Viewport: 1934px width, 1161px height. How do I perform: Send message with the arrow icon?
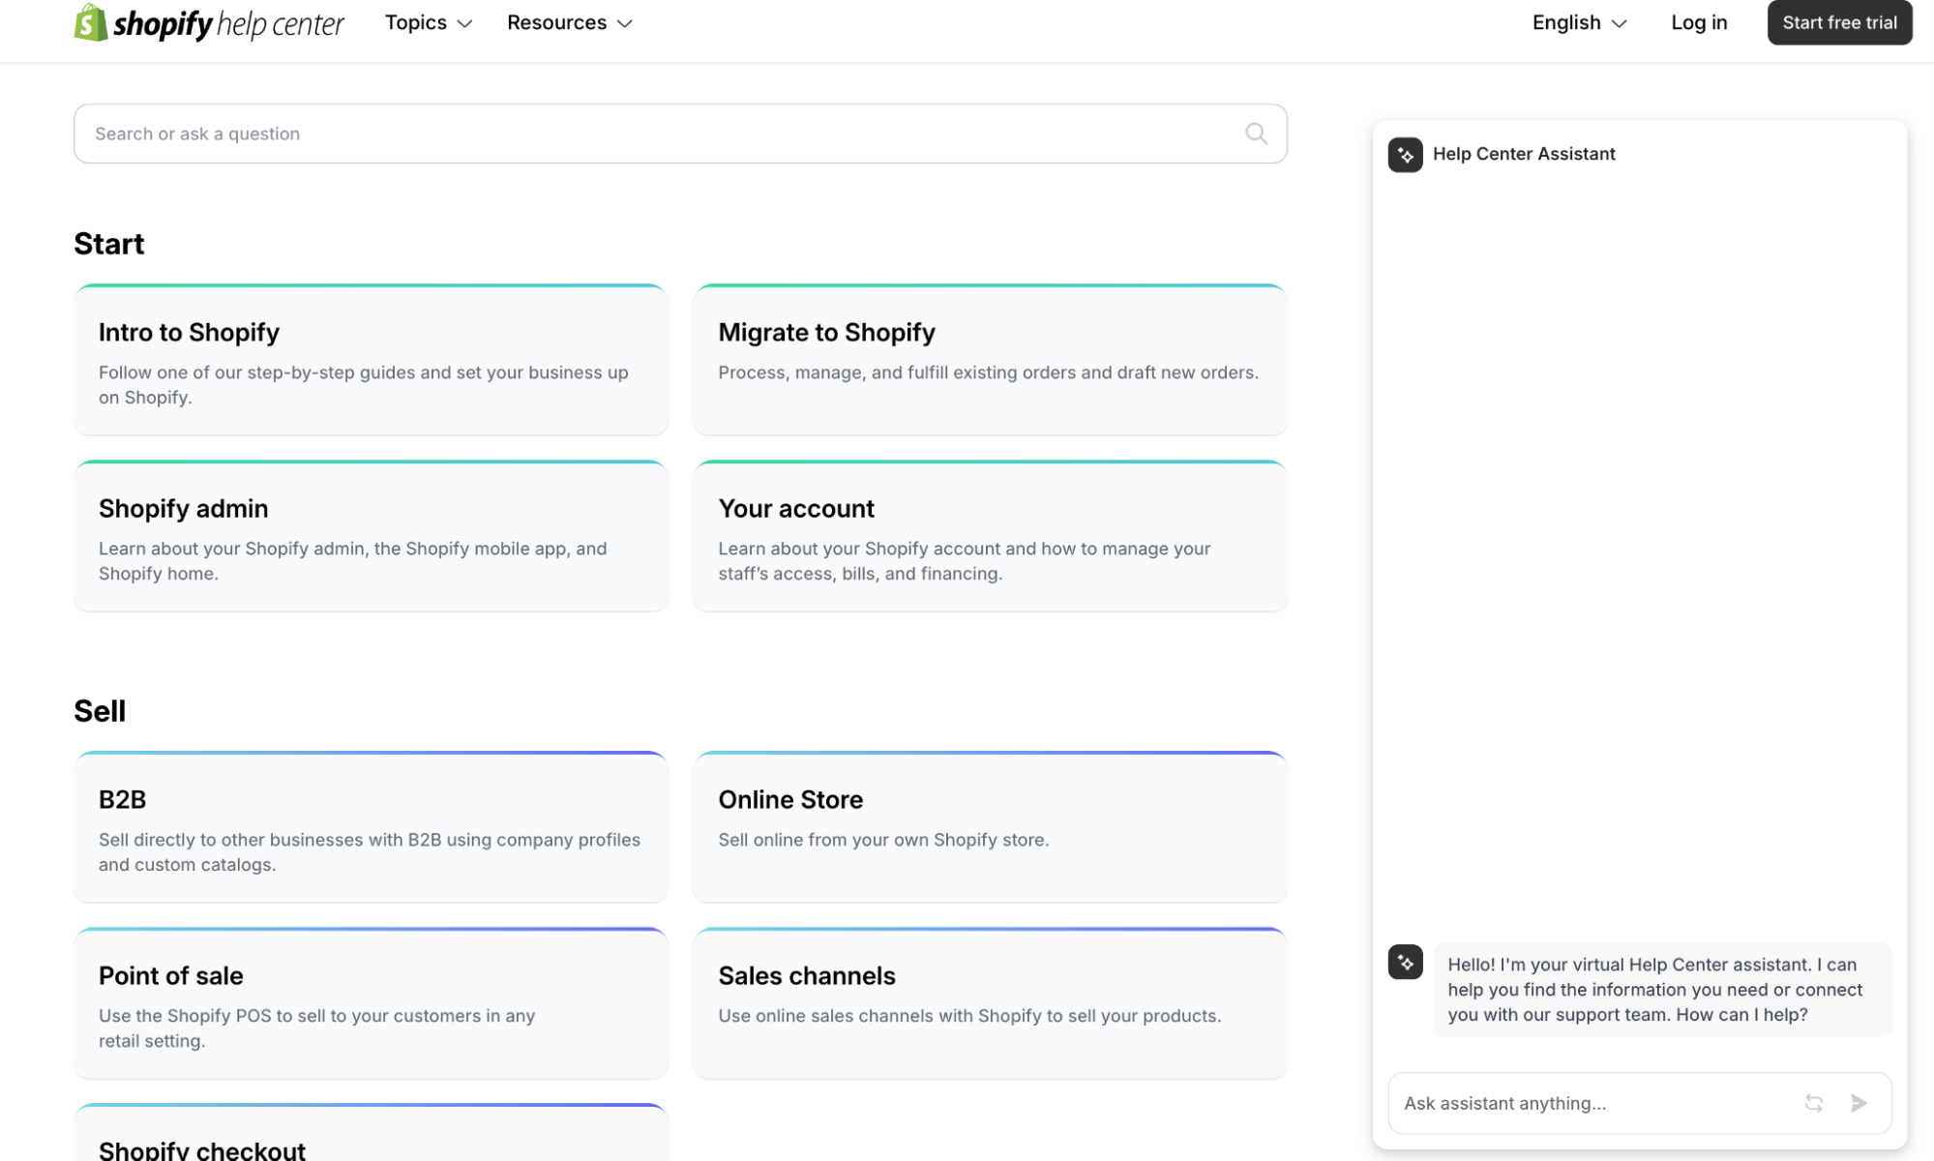point(1858,1103)
